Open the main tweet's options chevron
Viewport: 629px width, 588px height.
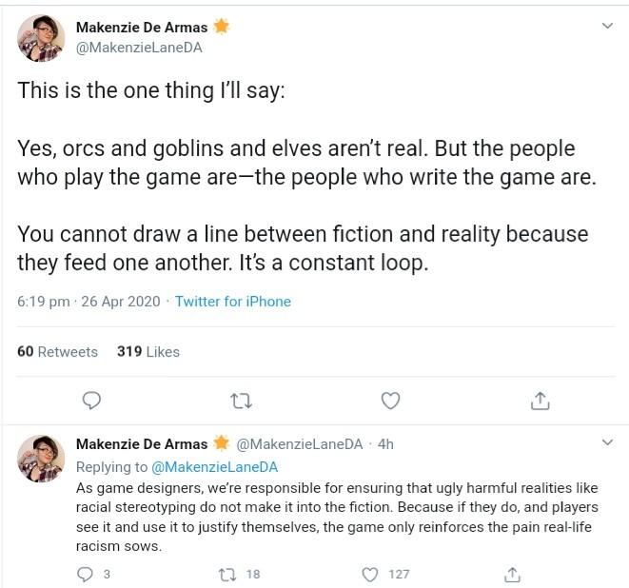coord(608,27)
